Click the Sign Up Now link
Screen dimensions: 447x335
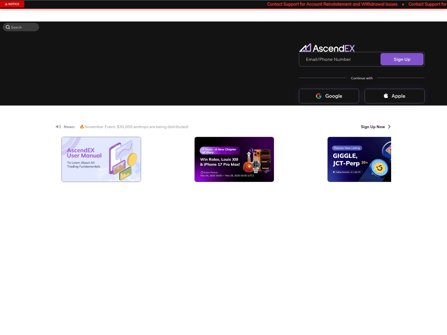[373, 127]
